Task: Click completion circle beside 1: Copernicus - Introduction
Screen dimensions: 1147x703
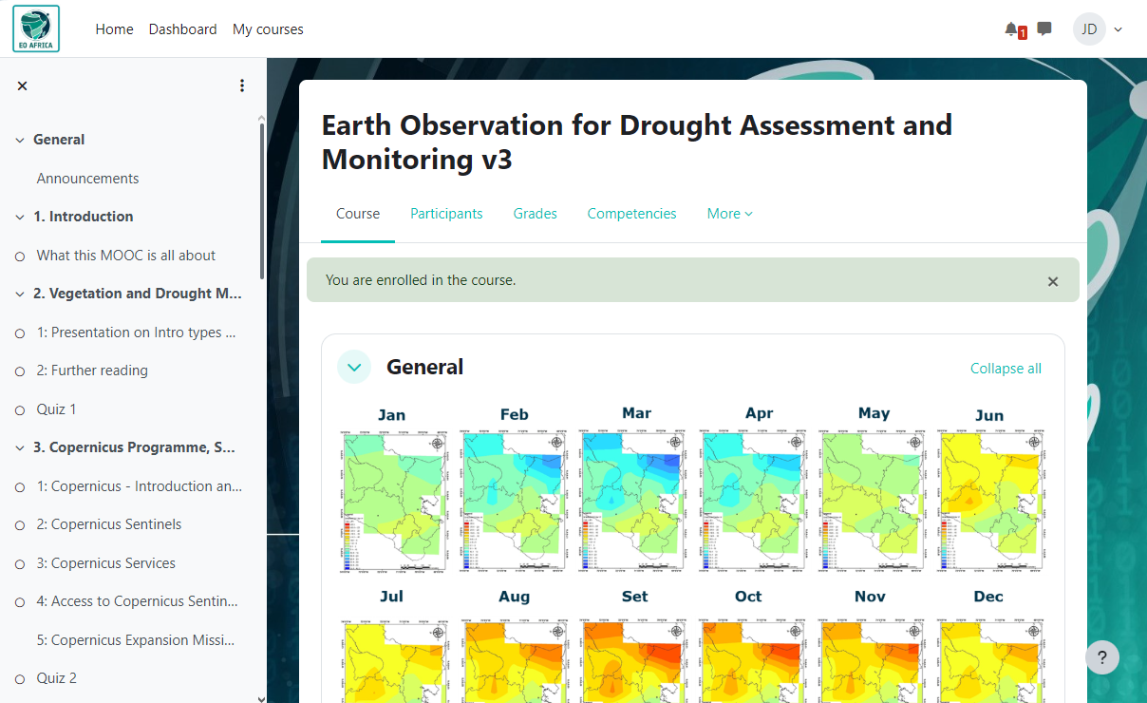Action: coord(20,487)
